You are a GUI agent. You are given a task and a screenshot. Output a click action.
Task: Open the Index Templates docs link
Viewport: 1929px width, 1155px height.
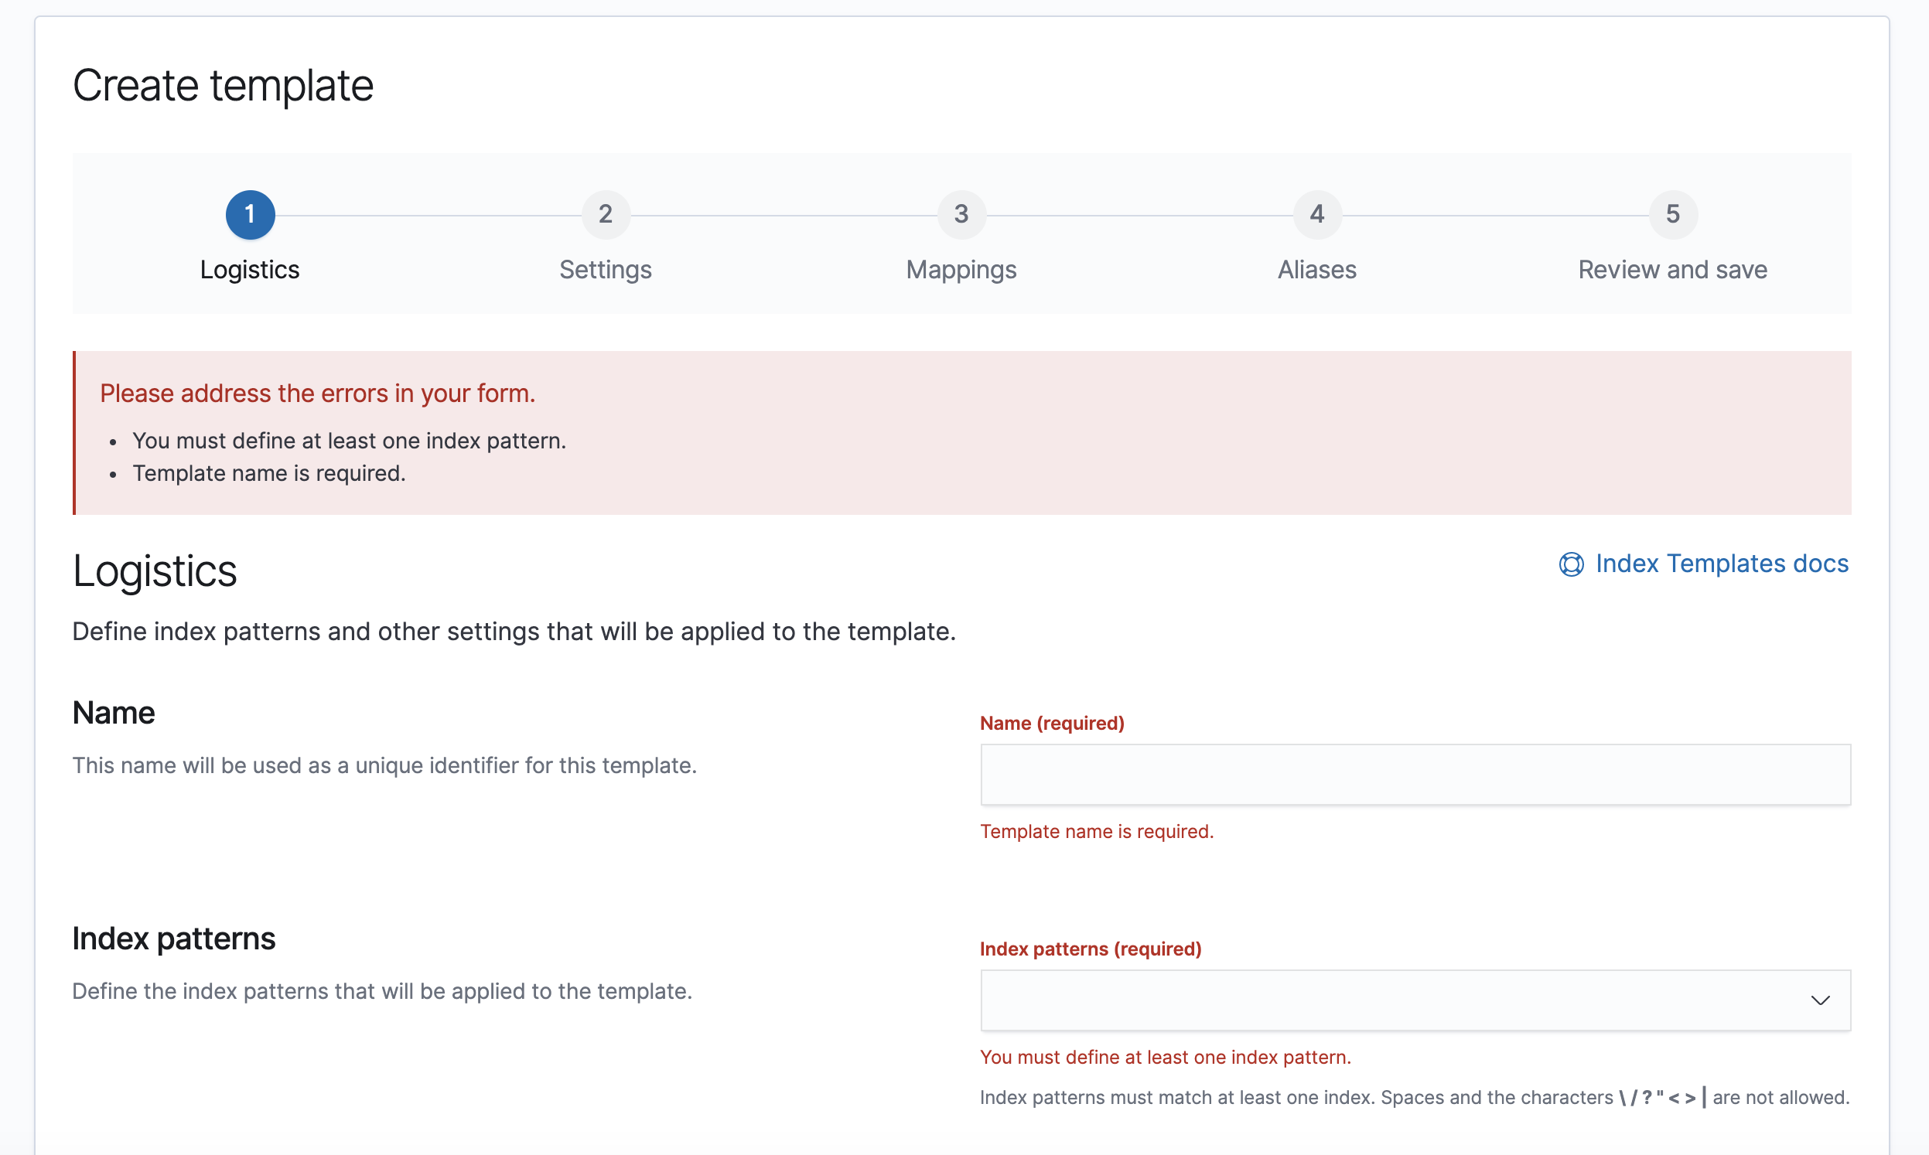pyautogui.click(x=1722, y=564)
